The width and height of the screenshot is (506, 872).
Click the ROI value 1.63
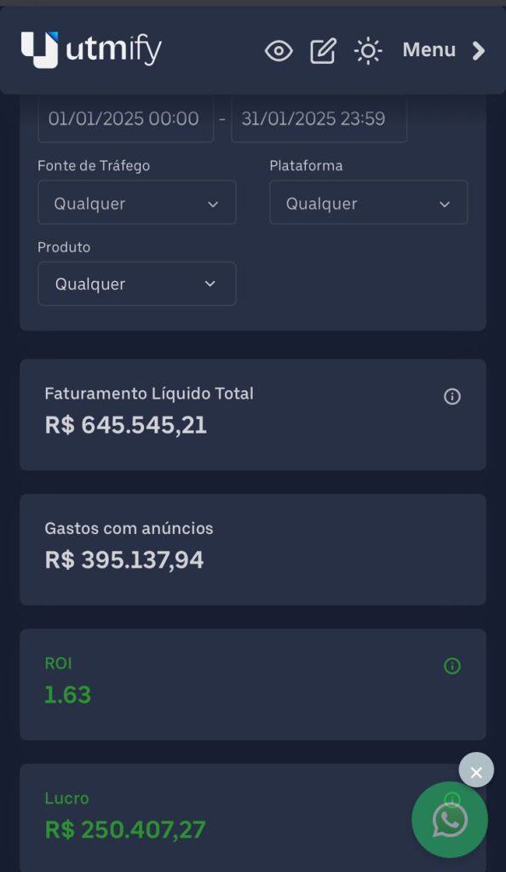pyautogui.click(x=68, y=695)
